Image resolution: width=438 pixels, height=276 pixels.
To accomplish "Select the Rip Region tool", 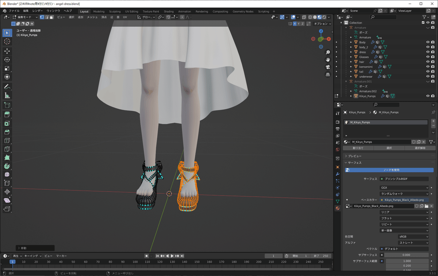I will 7,209.
